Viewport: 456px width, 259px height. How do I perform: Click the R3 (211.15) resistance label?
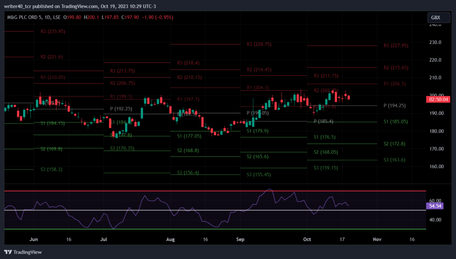point(326,76)
